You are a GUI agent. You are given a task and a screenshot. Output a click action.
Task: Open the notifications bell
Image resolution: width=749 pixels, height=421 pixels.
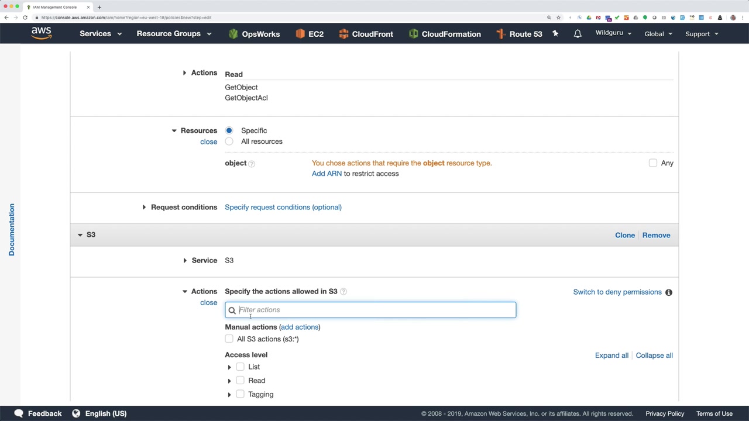pos(578,34)
